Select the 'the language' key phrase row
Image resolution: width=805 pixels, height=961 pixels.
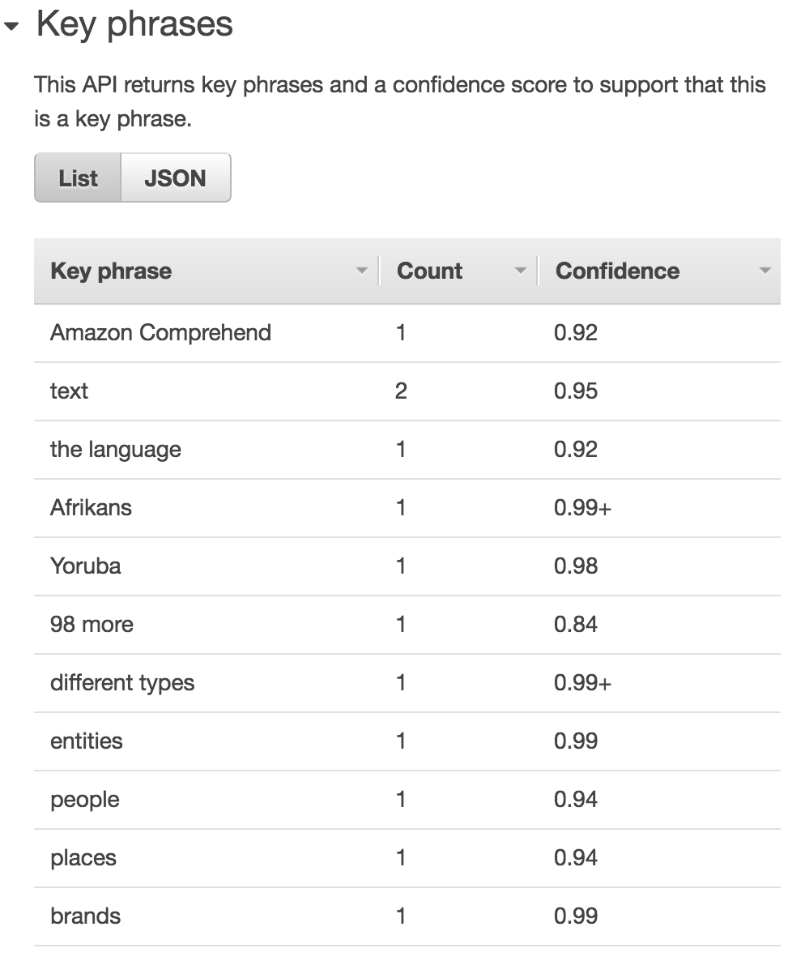click(115, 450)
